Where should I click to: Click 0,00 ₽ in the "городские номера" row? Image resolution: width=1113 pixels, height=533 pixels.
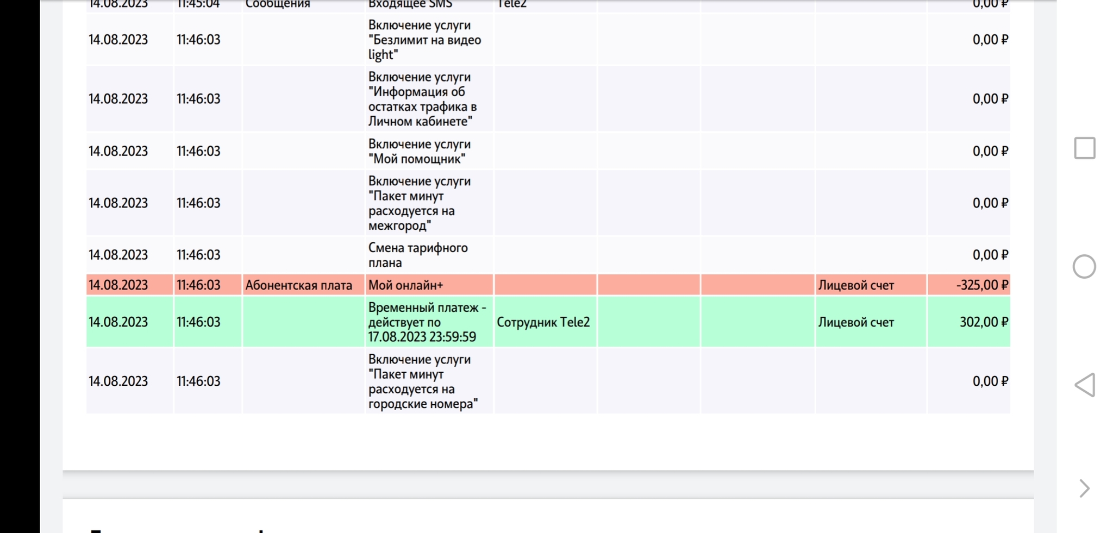990,381
